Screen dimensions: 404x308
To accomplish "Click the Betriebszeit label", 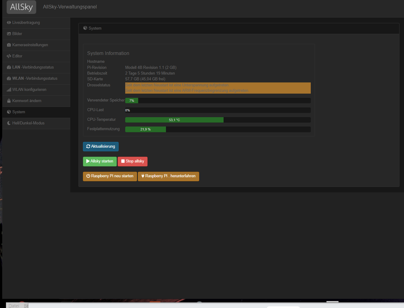I will coord(97,73).
